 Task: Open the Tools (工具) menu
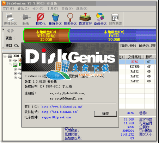tap(52, 8)
